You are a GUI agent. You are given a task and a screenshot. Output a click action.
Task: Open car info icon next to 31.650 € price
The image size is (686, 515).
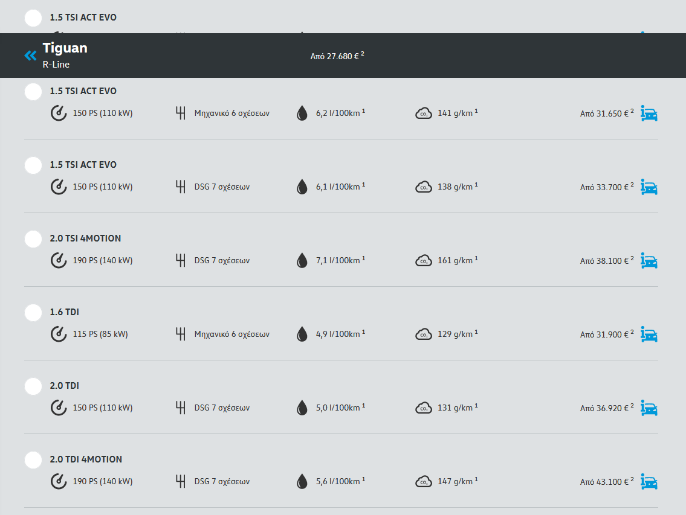click(x=649, y=114)
